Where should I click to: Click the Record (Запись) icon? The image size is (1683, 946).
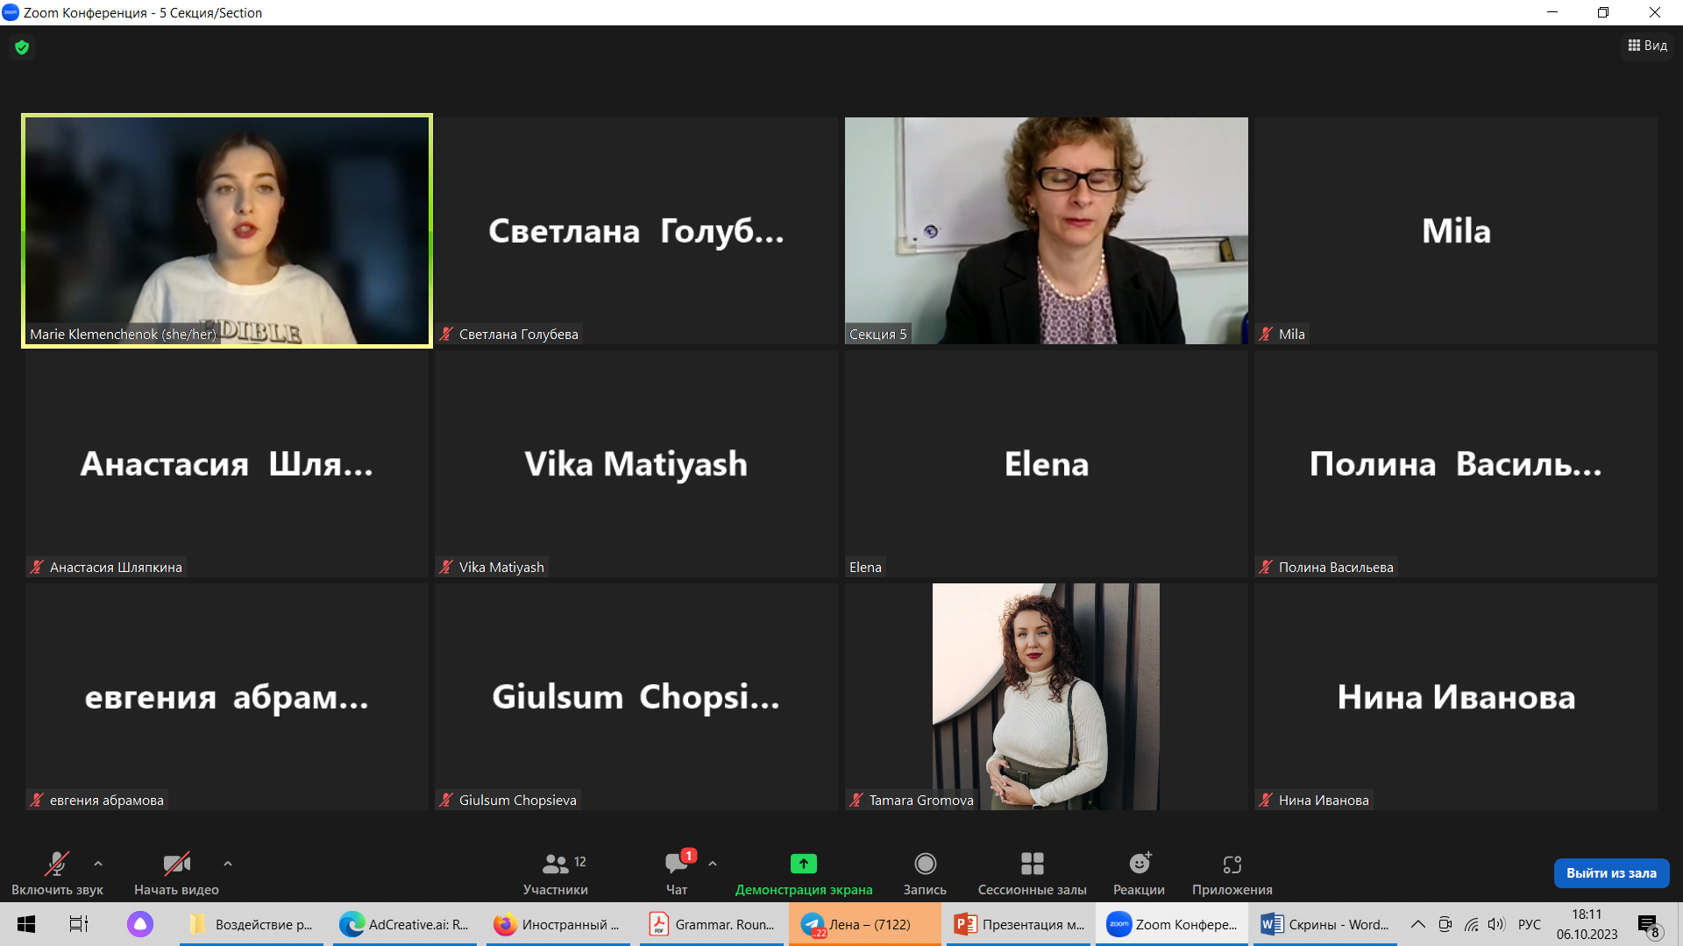925,864
